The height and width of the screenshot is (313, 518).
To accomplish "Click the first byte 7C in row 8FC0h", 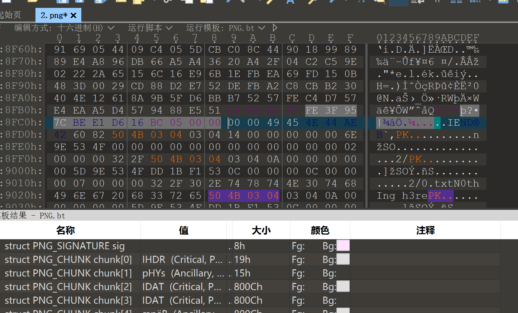I will click(x=60, y=122).
